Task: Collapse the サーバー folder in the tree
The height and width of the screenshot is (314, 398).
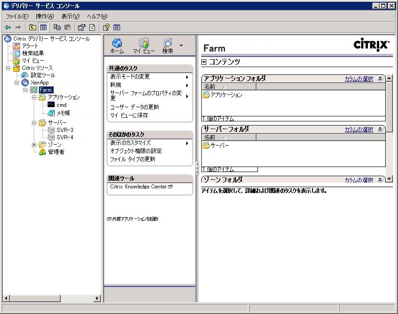Action: pyautogui.click(x=34, y=123)
